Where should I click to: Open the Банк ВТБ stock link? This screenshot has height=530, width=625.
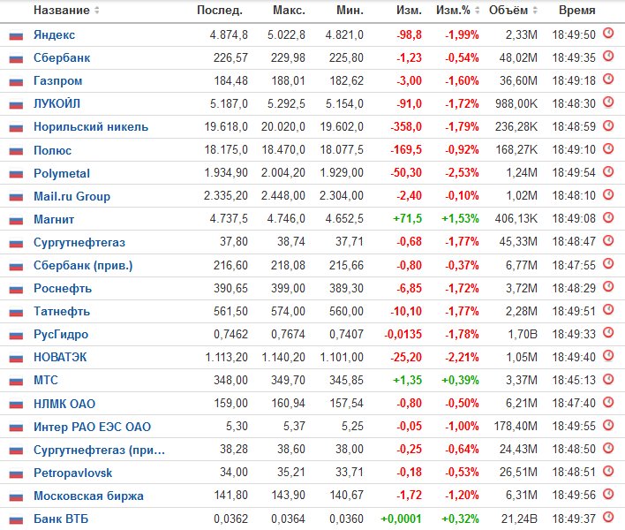click(x=61, y=519)
